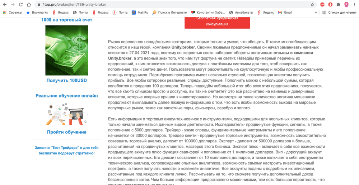
Task: Open the red shield extension icon
Action: click(330, 5)
